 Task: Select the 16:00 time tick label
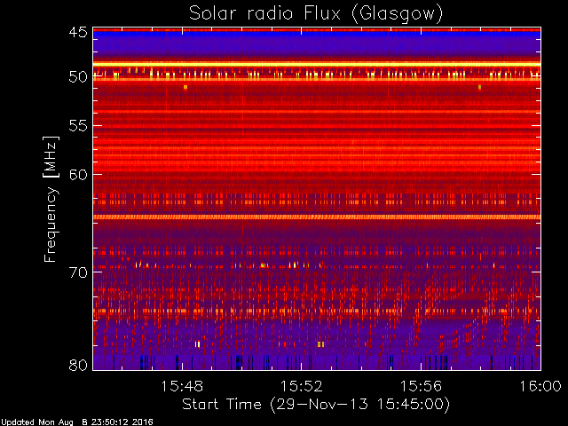pos(540,386)
